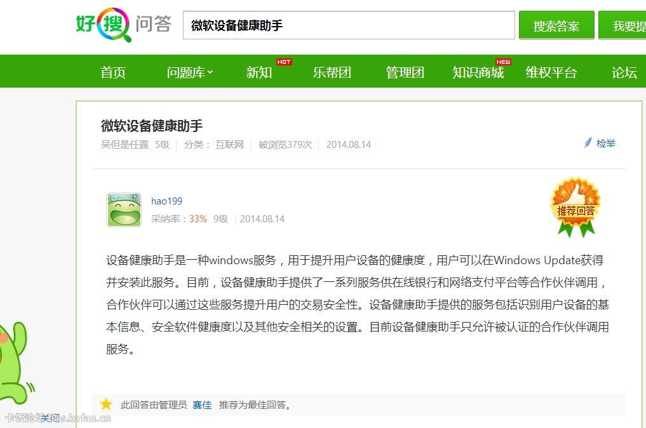Open the 维权平台 nav item
The image size is (646, 428).
[551, 72]
